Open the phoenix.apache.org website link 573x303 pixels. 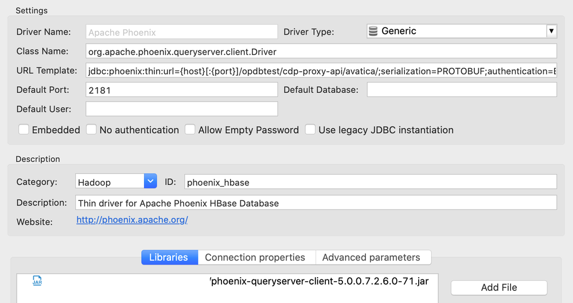132,220
